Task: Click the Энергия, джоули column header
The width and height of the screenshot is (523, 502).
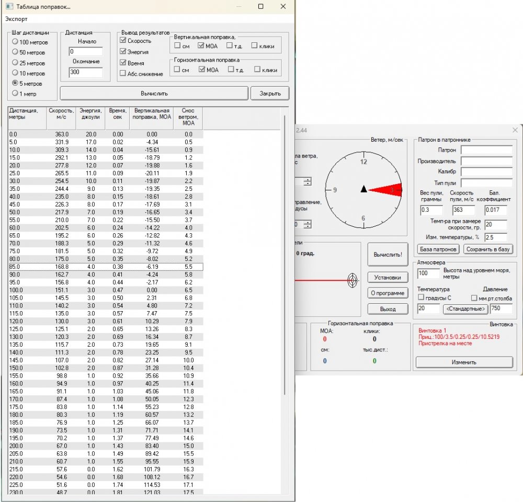Action: pyautogui.click(x=90, y=118)
